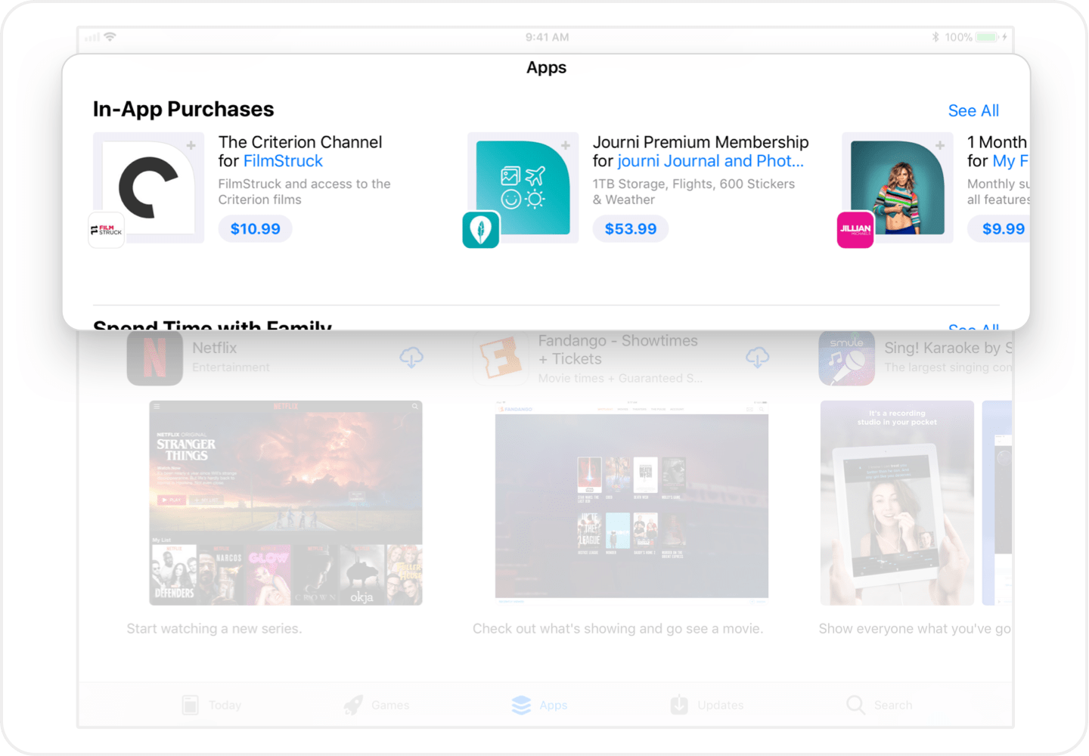Open the Journi Premium Membership artwork
Viewport: 1089px width, 756px height.
coord(523,187)
